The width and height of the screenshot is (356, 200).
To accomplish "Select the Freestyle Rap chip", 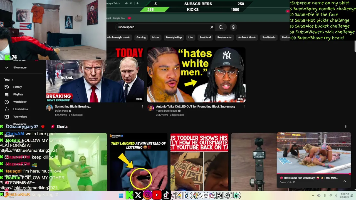I will pyautogui.click(x=174, y=37).
